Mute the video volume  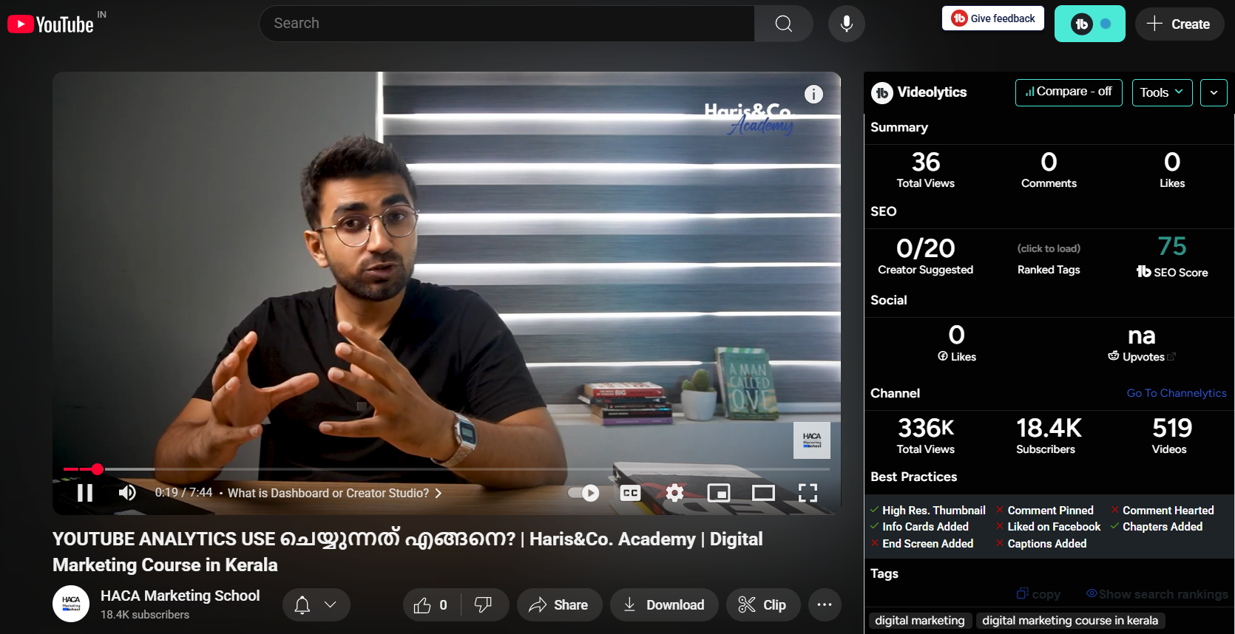(127, 493)
